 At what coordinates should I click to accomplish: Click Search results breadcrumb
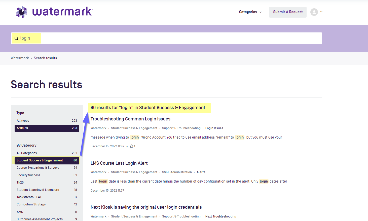[x=46, y=58]
